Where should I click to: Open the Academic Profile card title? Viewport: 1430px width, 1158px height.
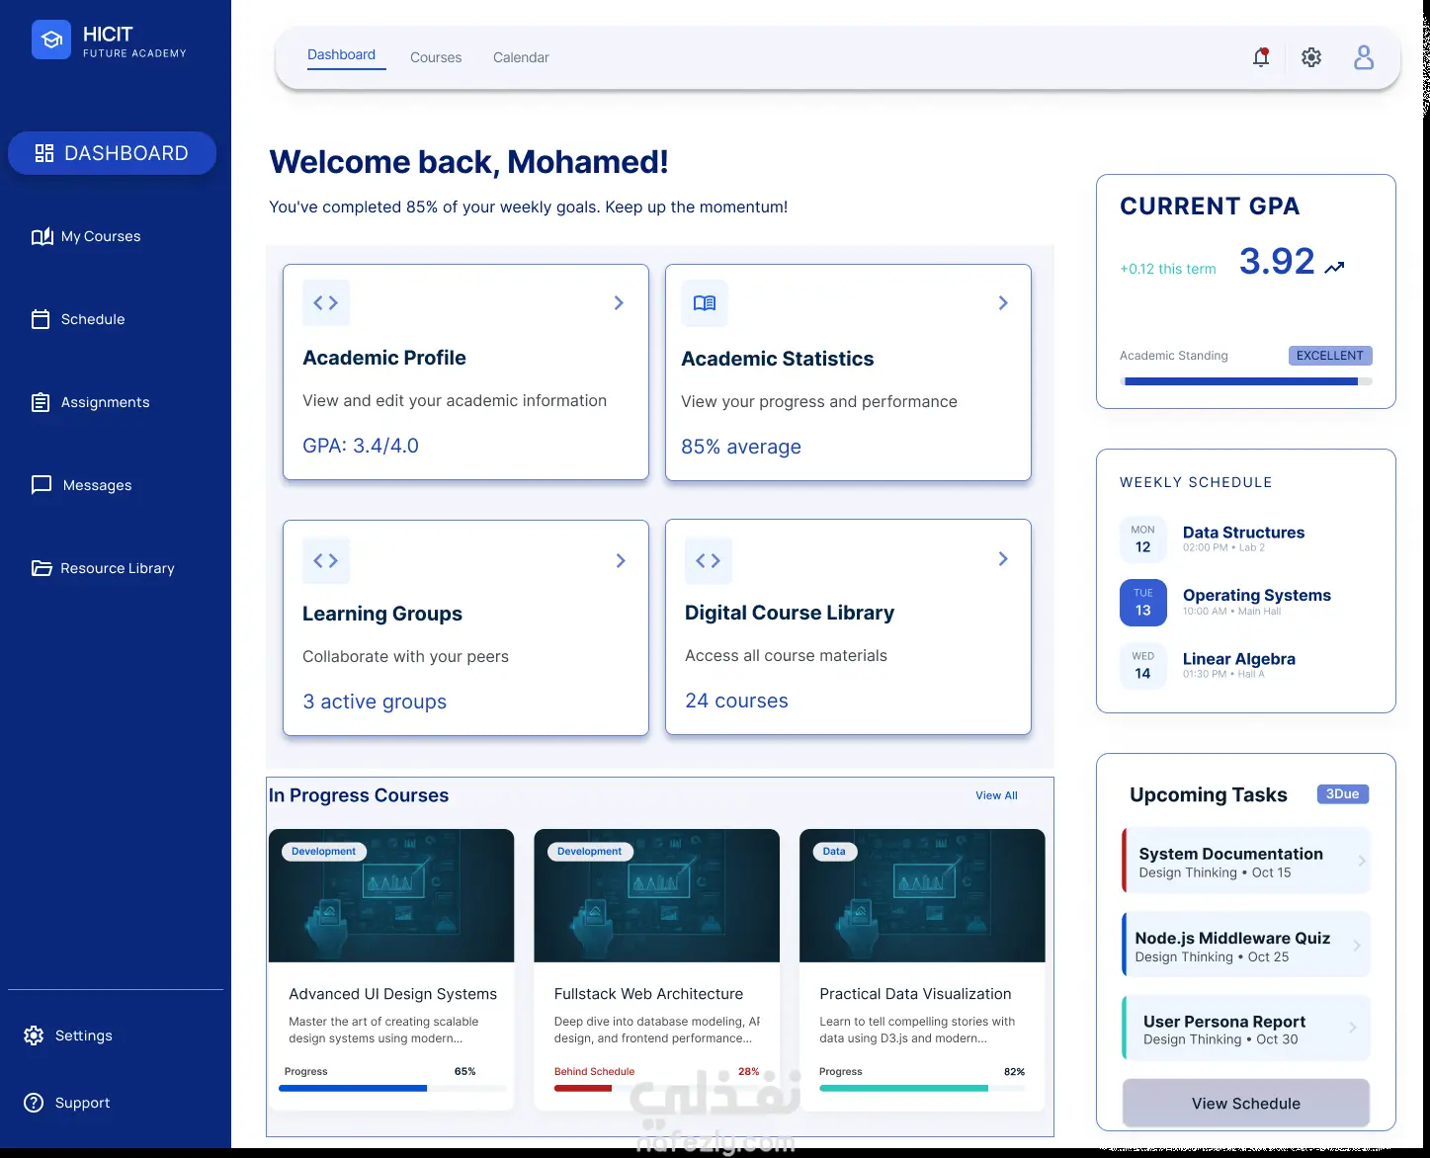point(384,358)
